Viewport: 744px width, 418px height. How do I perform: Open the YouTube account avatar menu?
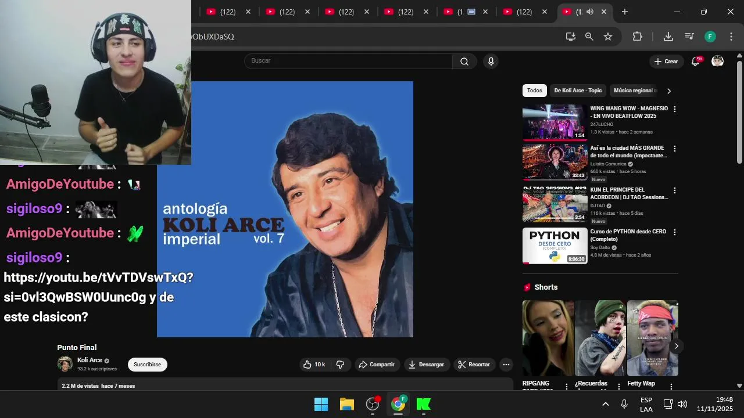tap(718, 62)
